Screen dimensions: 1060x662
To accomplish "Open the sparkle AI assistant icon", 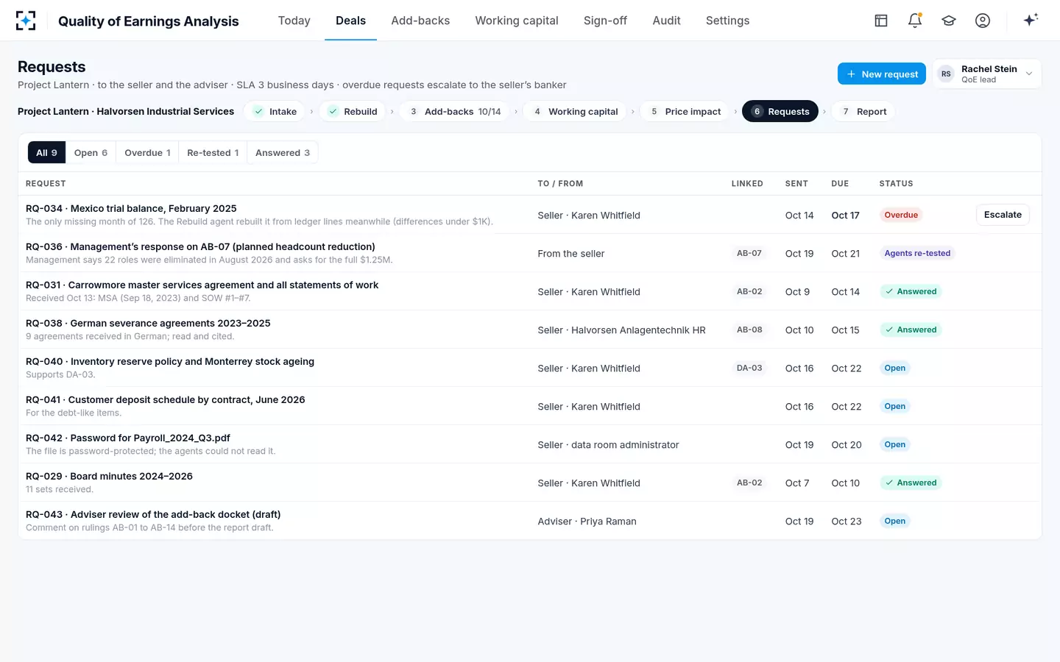I will click(1031, 20).
